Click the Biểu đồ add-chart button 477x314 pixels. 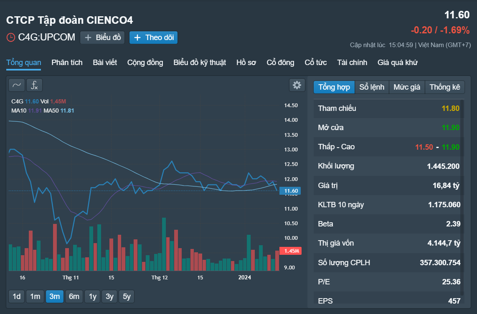point(102,38)
